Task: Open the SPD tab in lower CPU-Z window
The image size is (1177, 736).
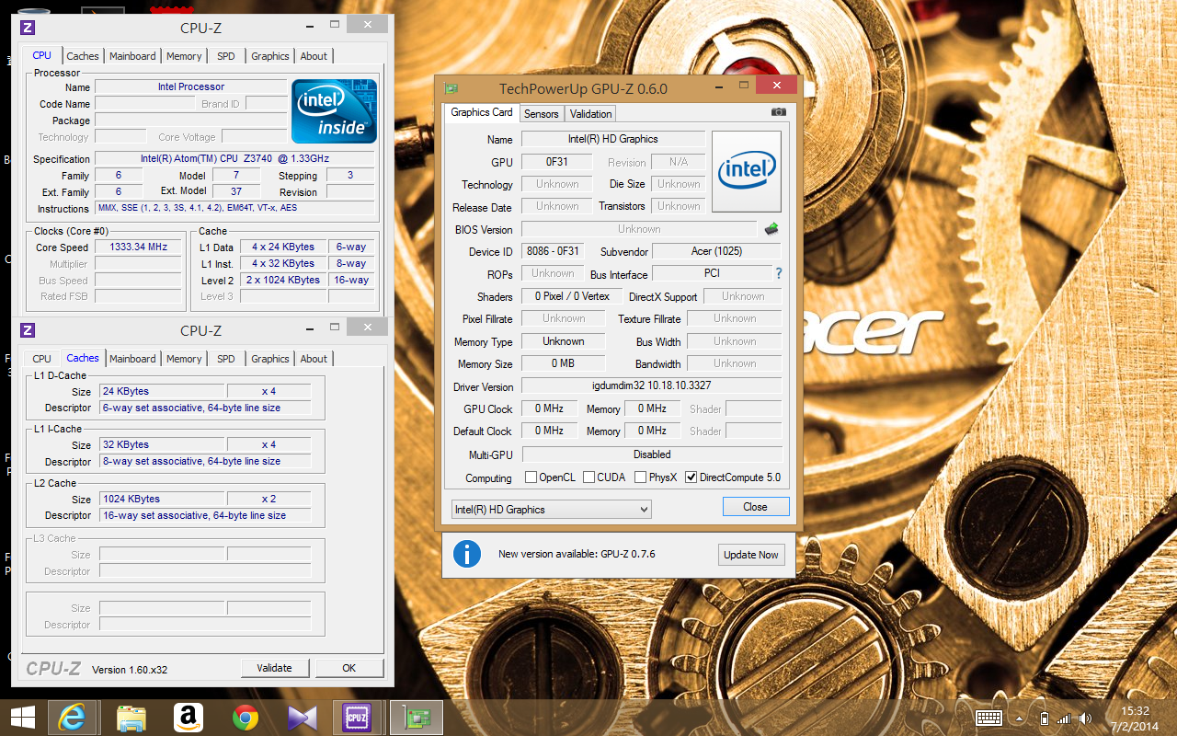Action: click(x=226, y=359)
